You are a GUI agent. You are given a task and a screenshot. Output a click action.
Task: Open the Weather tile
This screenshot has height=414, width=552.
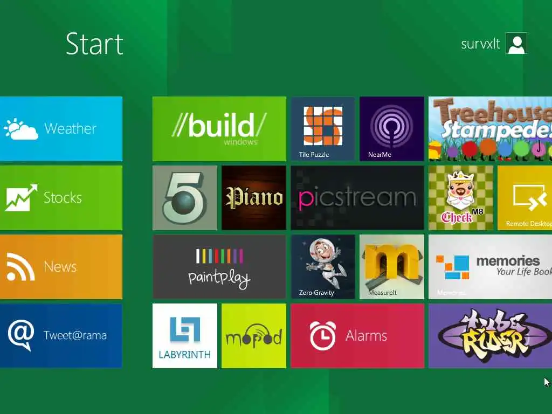coord(61,129)
